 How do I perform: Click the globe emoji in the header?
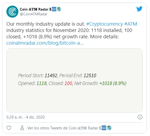click(x=59, y=9)
